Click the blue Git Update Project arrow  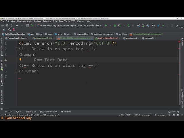coord(159,26)
